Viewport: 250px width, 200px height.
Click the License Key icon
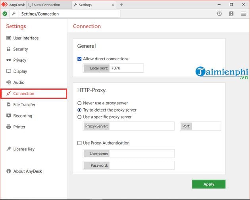pyautogui.click(x=9, y=149)
